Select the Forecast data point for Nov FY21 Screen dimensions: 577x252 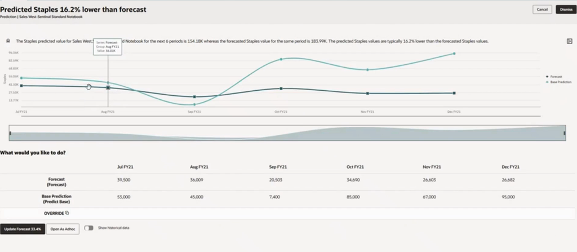[367, 94]
